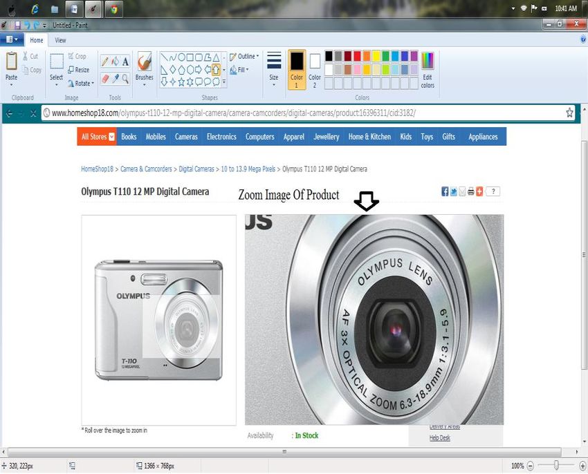The height and width of the screenshot is (474, 588).
Task: Select the Fill with color bucket tool
Action: point(116,61)
